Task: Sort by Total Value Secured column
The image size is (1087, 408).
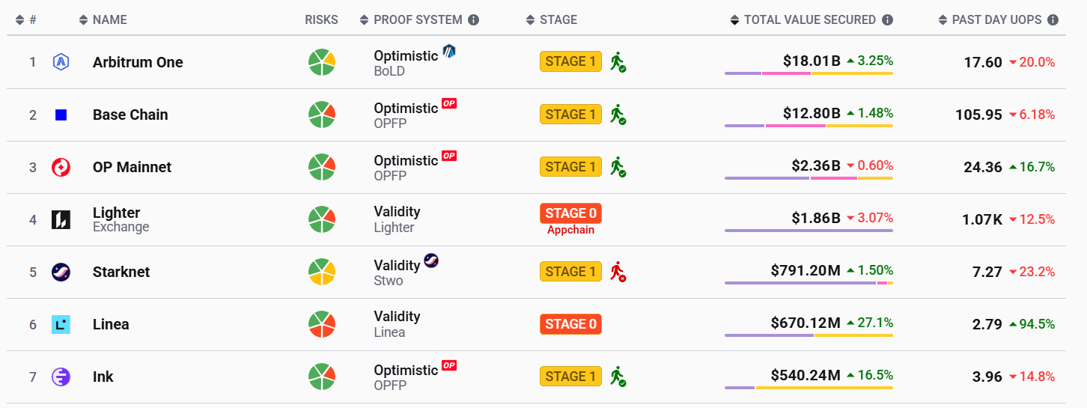Action: tap(803, 20)
